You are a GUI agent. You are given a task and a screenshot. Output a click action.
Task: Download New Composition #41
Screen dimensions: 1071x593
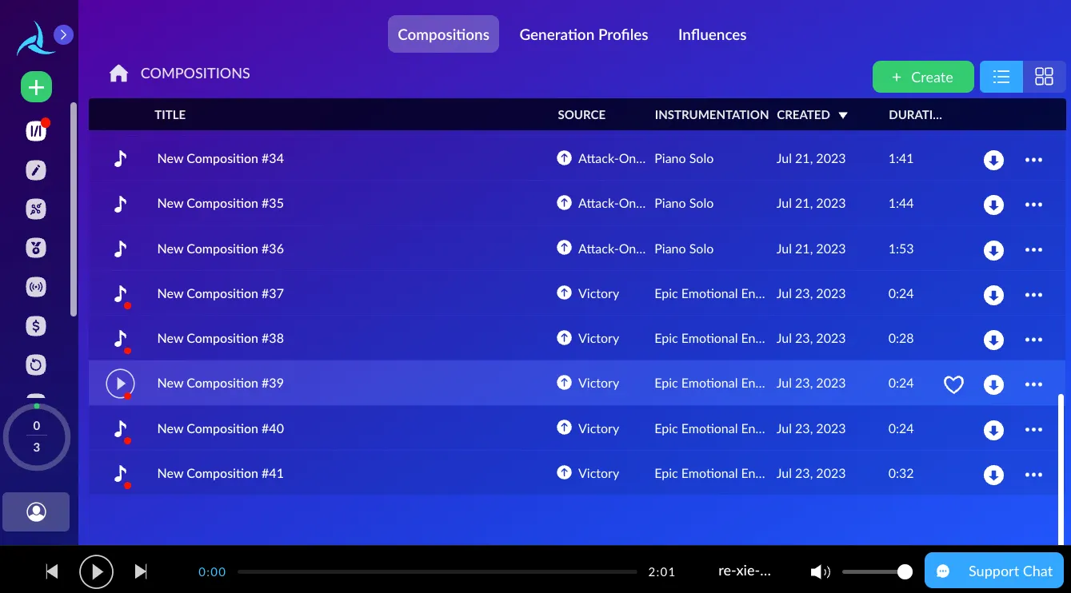(x=993, y=475)
